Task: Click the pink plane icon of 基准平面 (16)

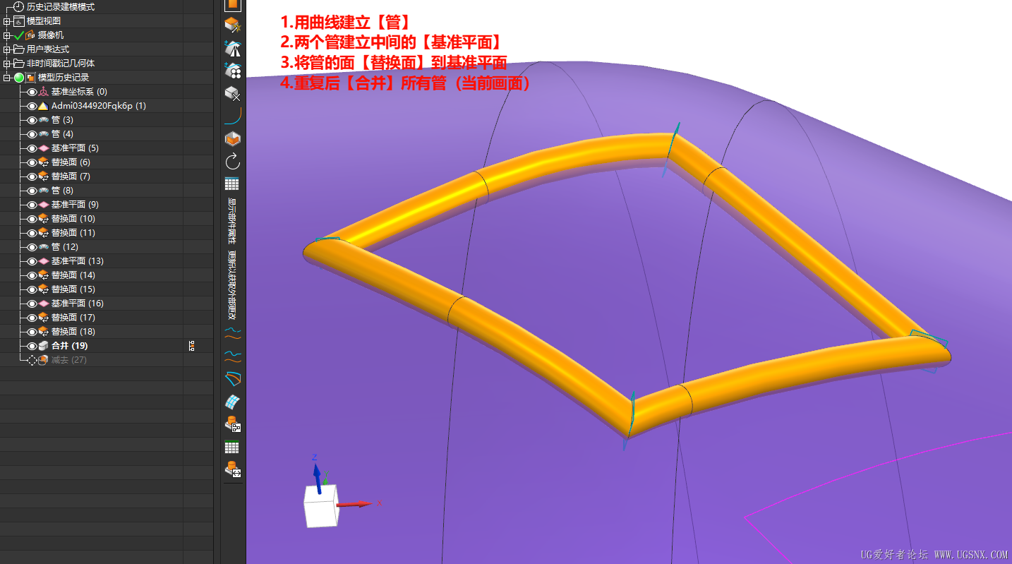Action: [x=43, y=304]
